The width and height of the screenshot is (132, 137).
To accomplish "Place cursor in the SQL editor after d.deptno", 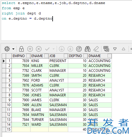I will (53, 18).
